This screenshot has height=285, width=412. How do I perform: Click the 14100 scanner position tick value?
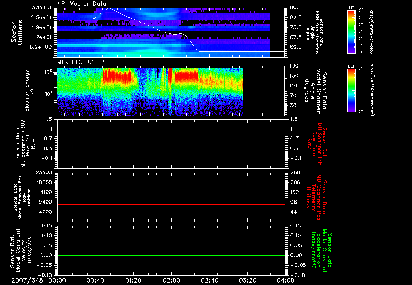pyautogui.click(x=44, y=192)
